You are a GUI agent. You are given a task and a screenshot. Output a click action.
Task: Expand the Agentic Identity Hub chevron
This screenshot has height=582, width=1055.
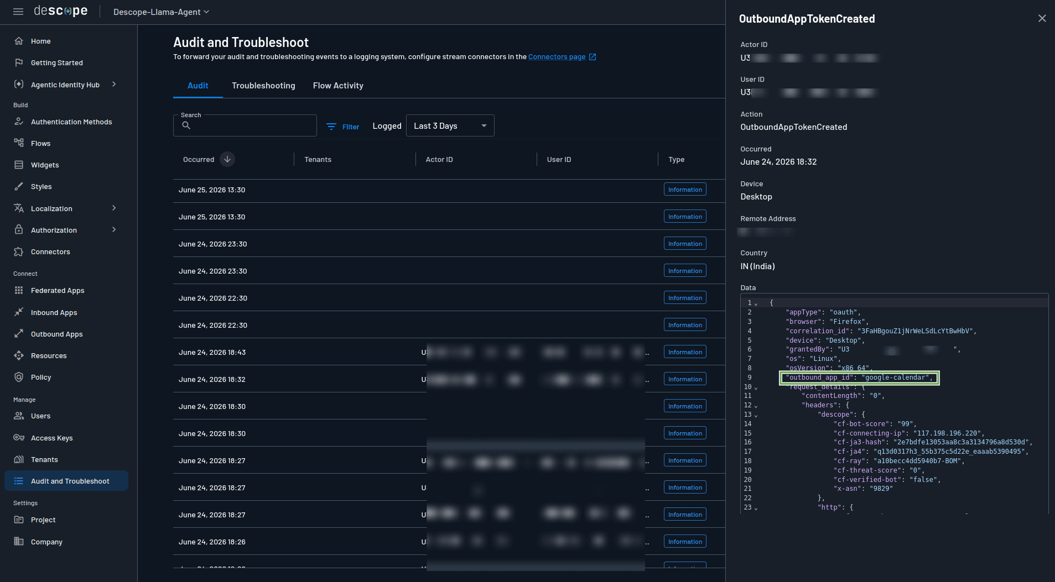pyautogui.click(x=114, y=84)
